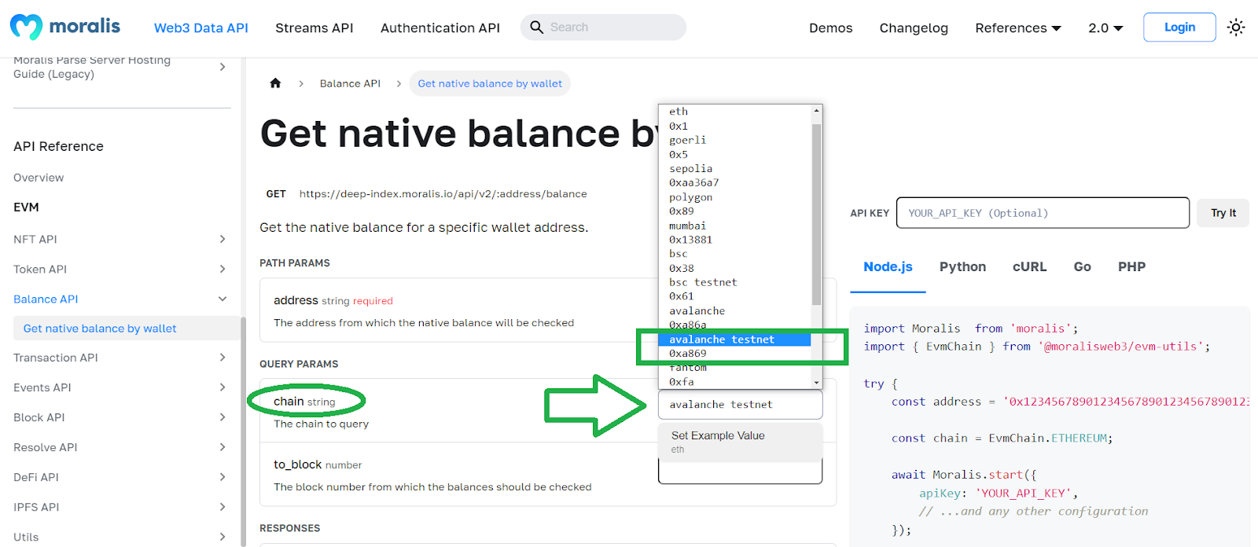Viewport: 1258px width, 547px height.
Task: Click chain list scroll down arrow
Action: [x=817, y=383]
